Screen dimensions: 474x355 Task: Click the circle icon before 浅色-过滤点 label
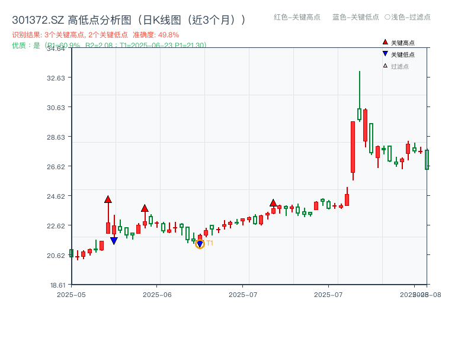point(386,18)
